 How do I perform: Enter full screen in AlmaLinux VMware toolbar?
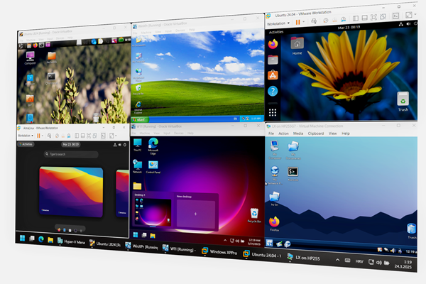89,136
